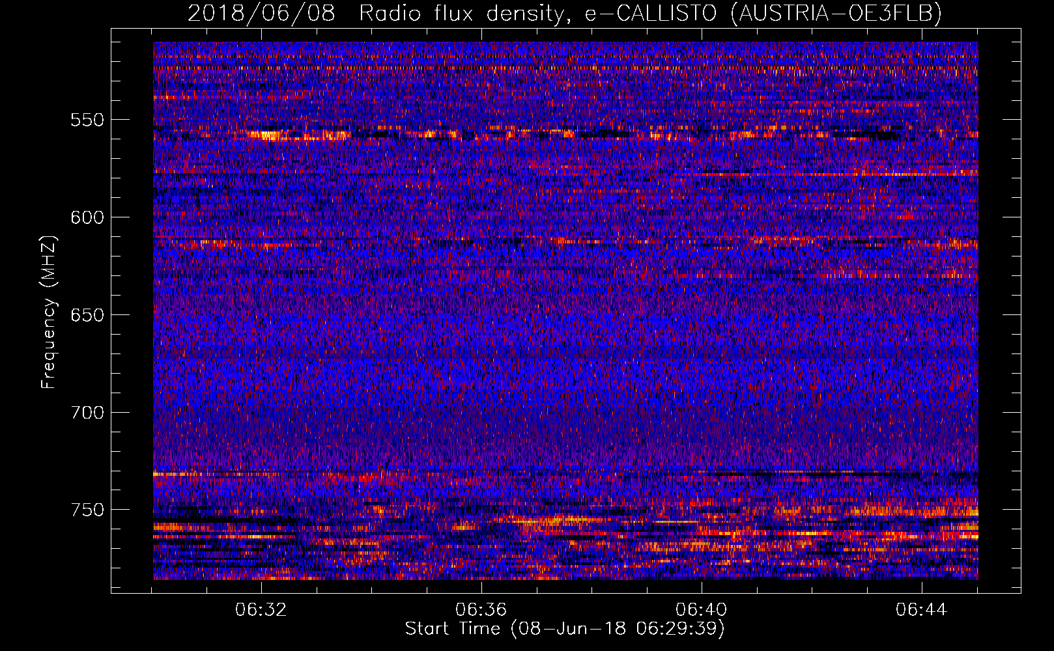Click the plot title '2018/06/08 Radio flux density'

[x=565, y=13]
